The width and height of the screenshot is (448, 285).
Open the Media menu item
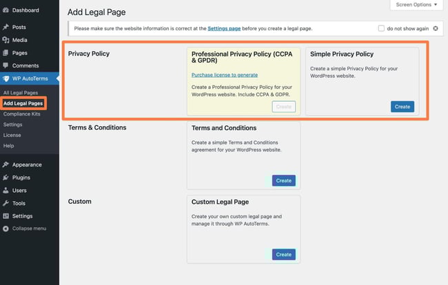click(19, 40)
